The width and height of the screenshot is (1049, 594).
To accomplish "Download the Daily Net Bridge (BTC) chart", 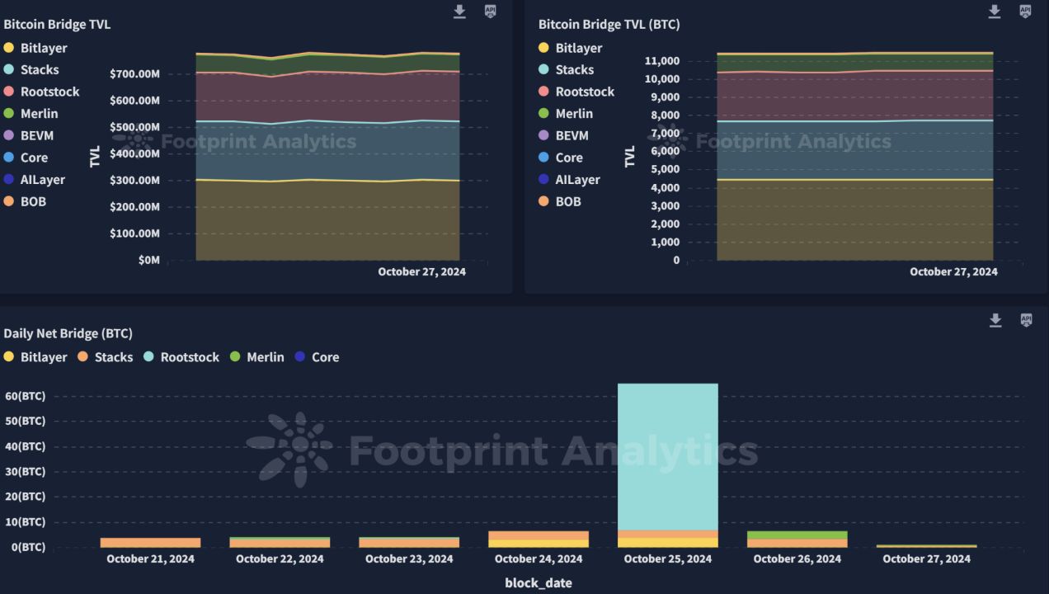I will pos(995,320).
